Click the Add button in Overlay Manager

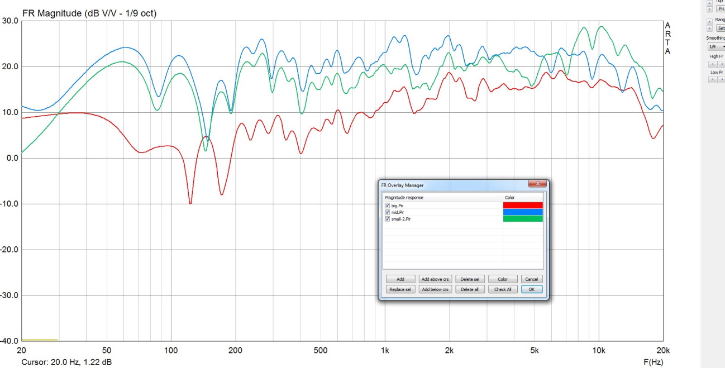point(400,279)
